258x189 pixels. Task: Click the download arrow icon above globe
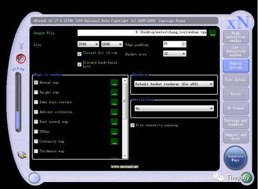[x=21, y=46]
